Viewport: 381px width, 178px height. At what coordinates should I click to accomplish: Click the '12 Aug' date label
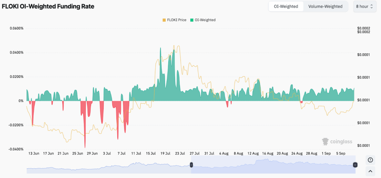point(253,153)
